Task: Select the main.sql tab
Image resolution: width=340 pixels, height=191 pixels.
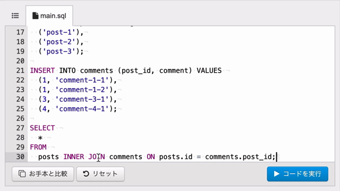Action: tap(49, 16)
